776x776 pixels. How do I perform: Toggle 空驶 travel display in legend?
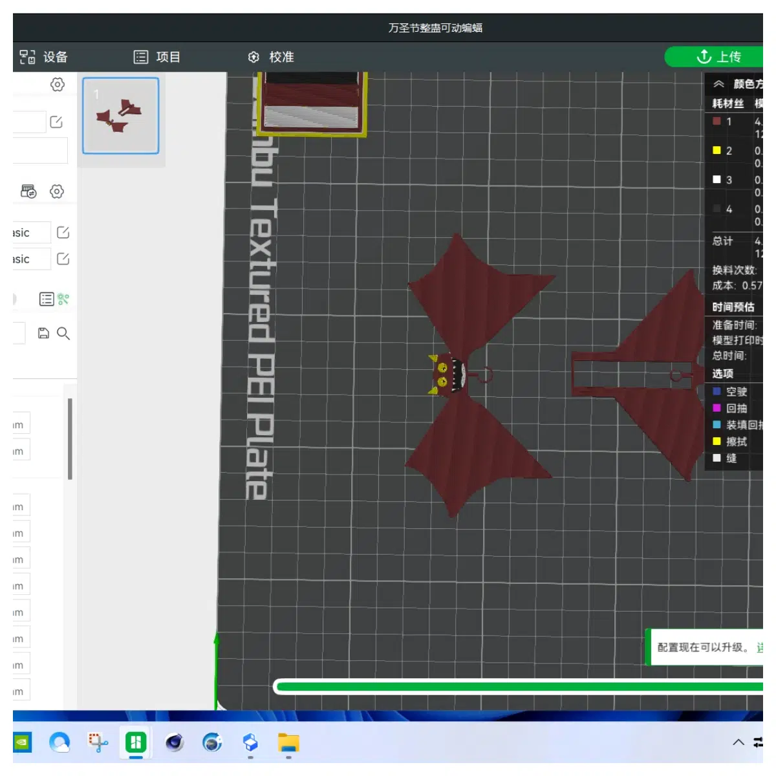pos(729,391)
